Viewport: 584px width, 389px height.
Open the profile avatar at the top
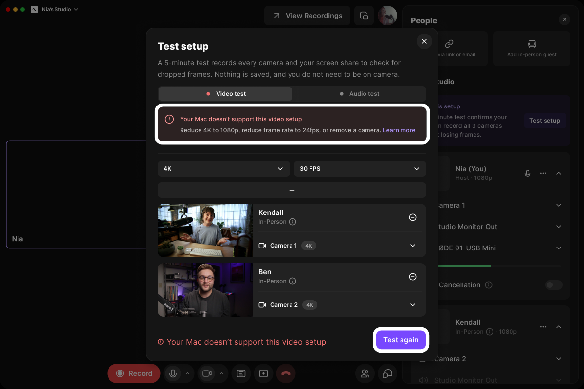(x=387, y=16)
